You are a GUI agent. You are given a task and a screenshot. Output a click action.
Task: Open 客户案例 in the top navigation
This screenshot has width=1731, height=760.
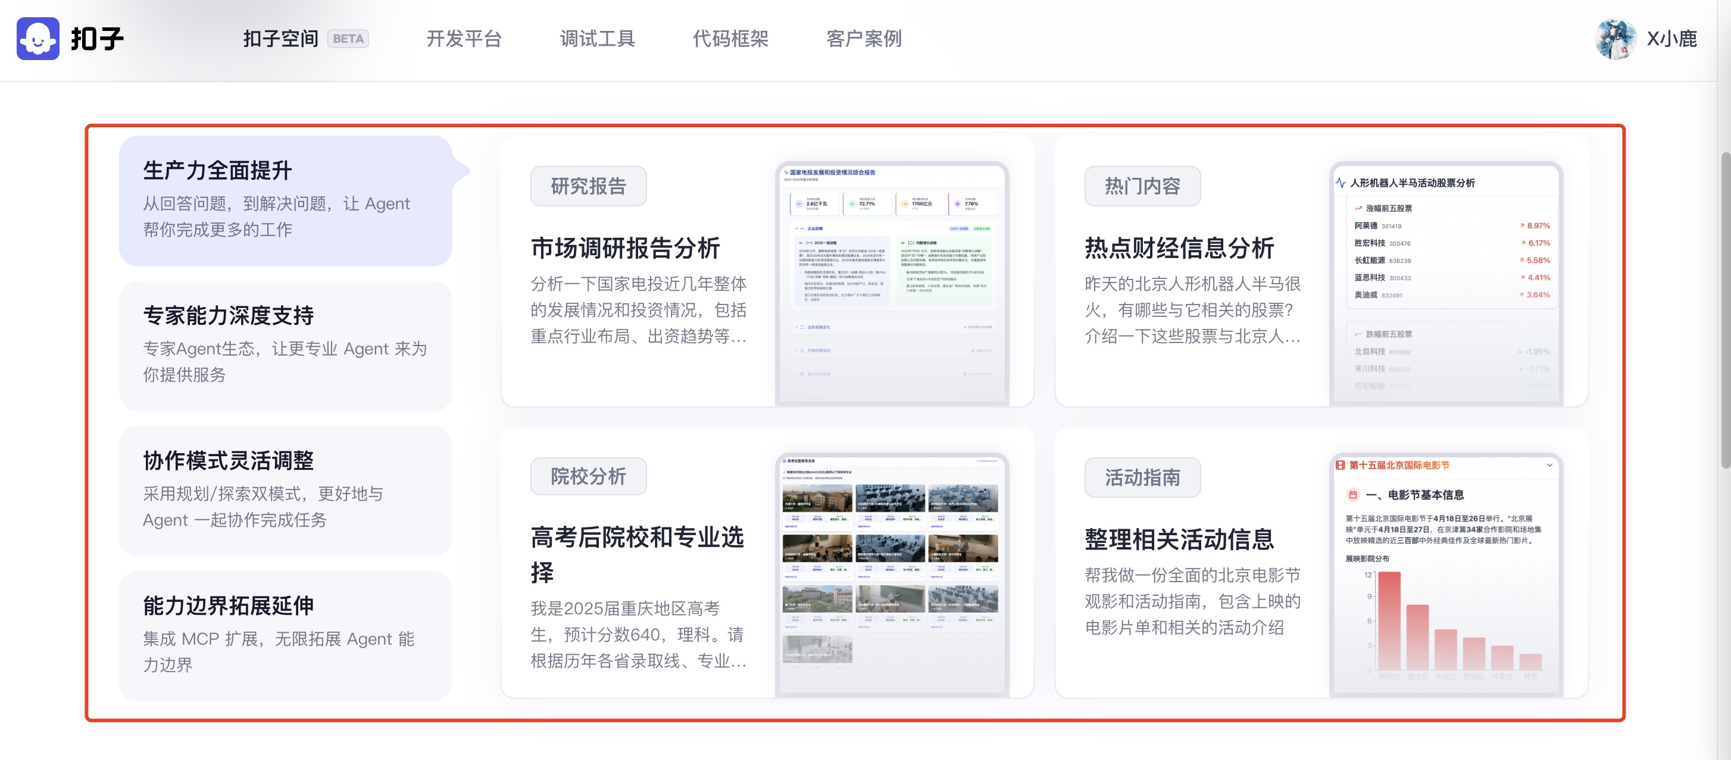pyautogui.click(x=864, y=39)
